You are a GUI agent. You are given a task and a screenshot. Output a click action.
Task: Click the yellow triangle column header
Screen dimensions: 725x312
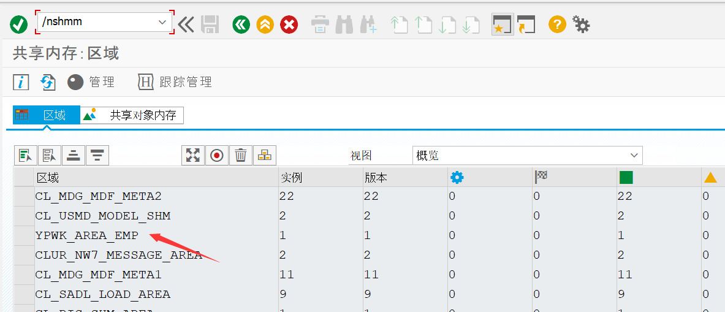coord(713,178)
